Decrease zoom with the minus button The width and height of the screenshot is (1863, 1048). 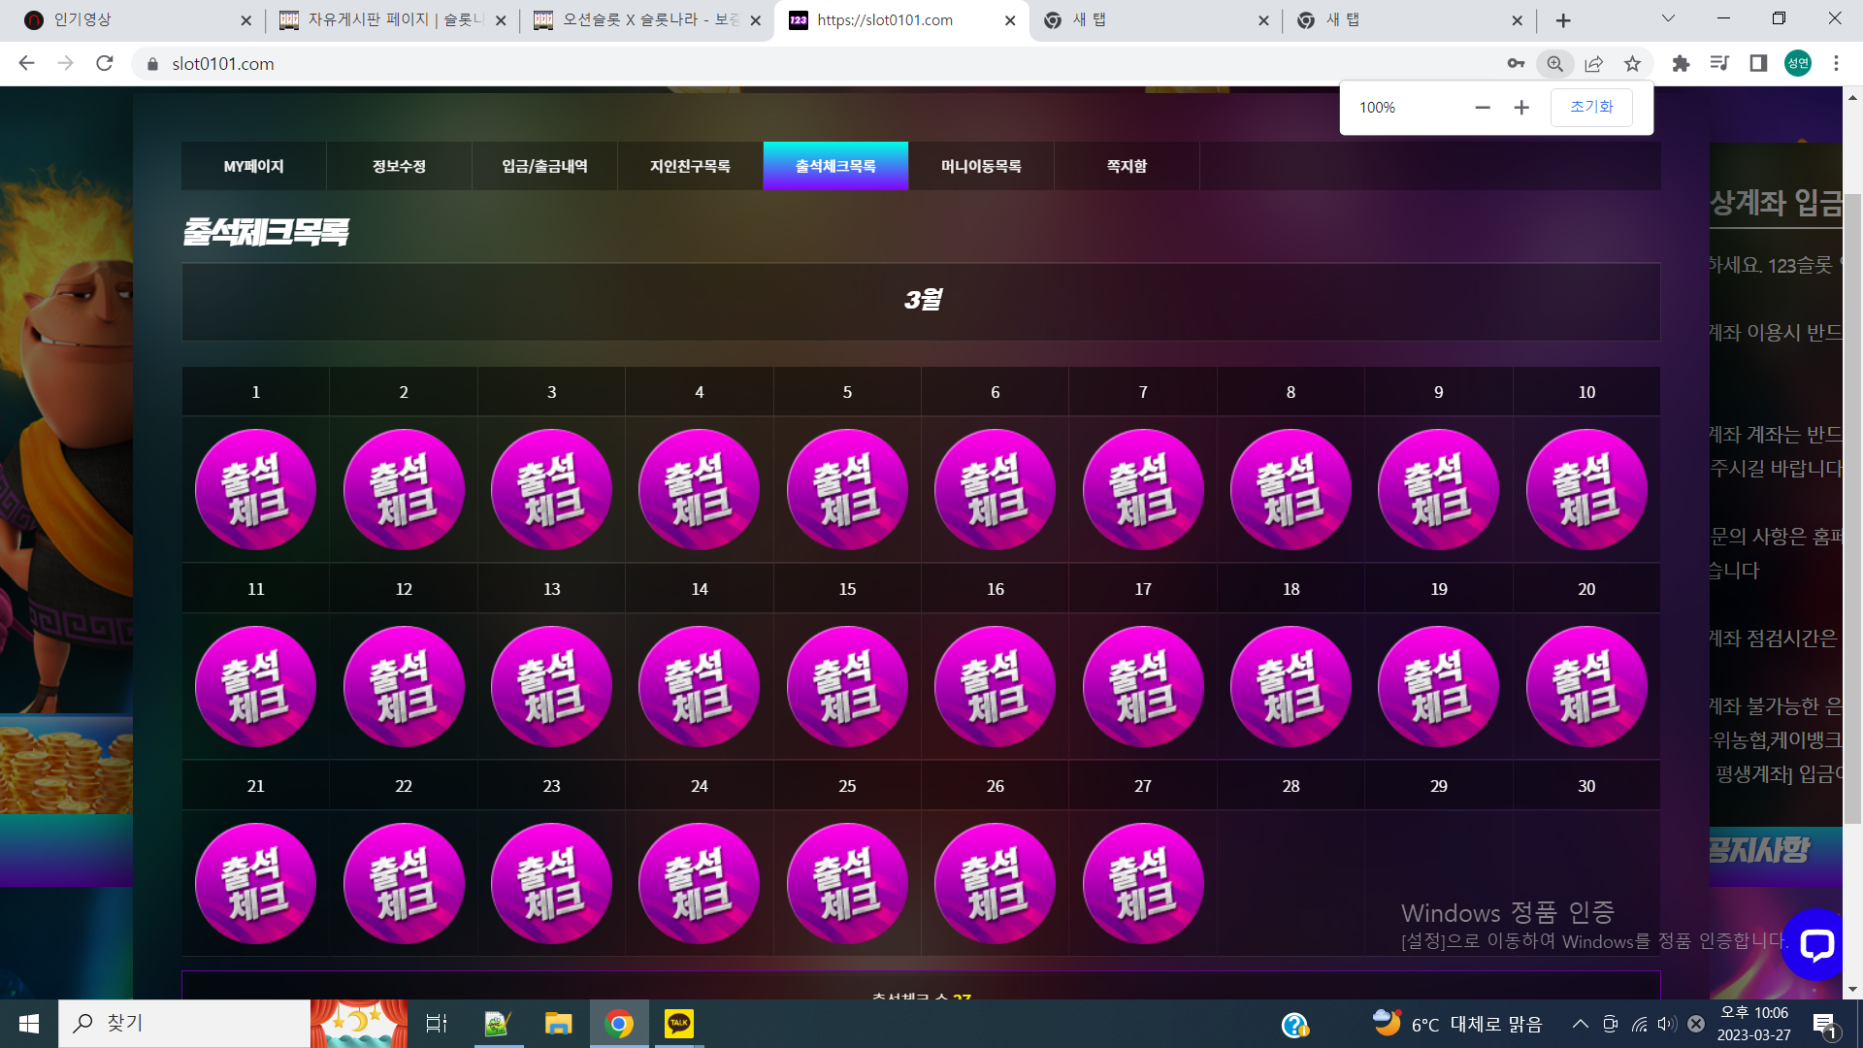(x=1483, y=108)
